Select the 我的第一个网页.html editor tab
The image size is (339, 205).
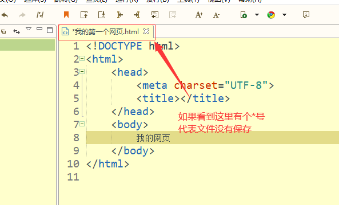(x=106, y=32)
